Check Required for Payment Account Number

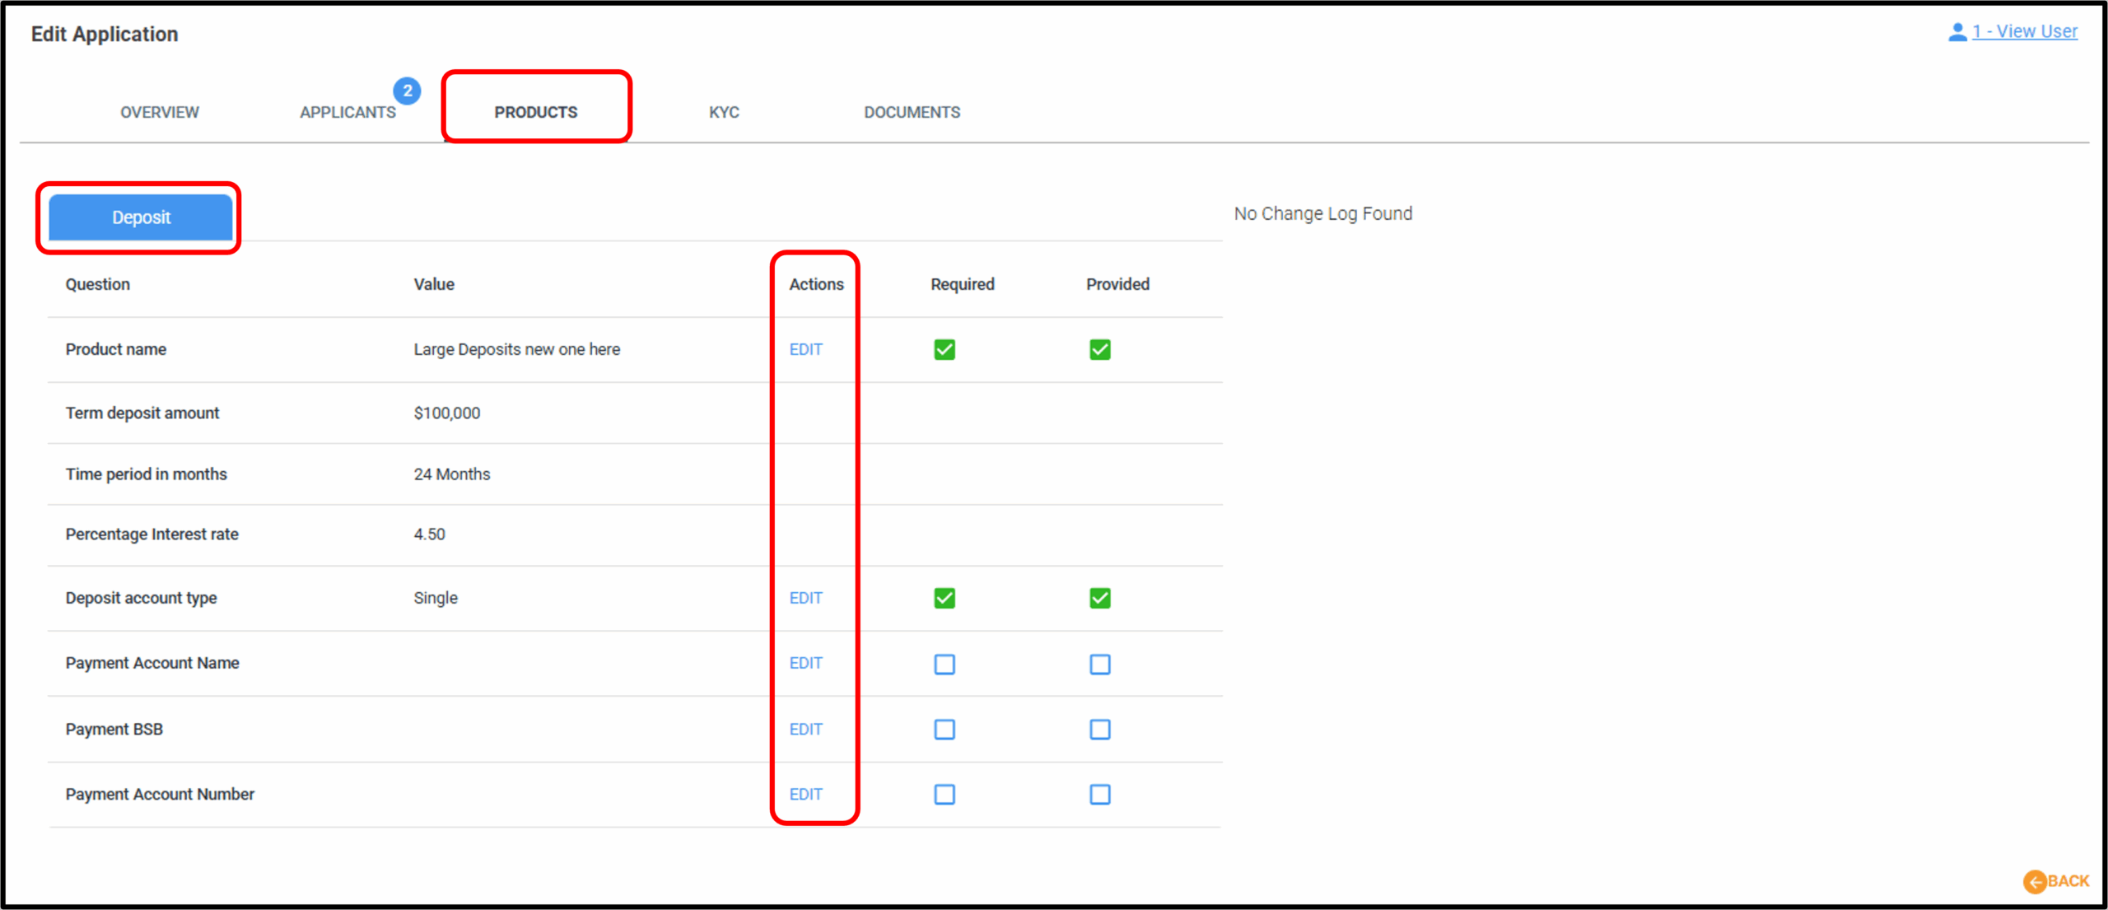(x=944, y=795)
